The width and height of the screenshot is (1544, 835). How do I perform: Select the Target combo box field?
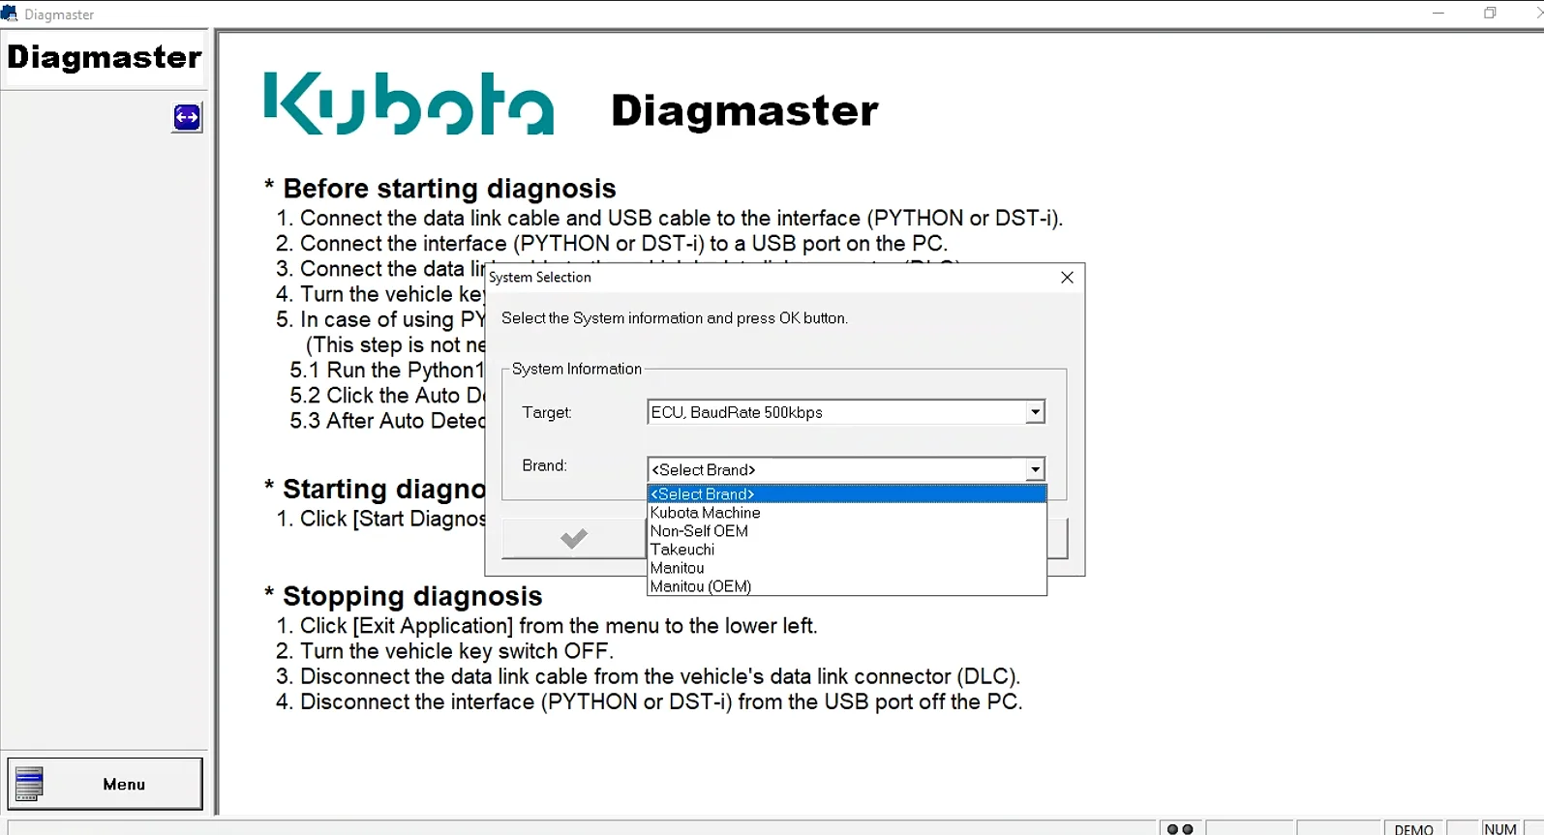(846, 412)
